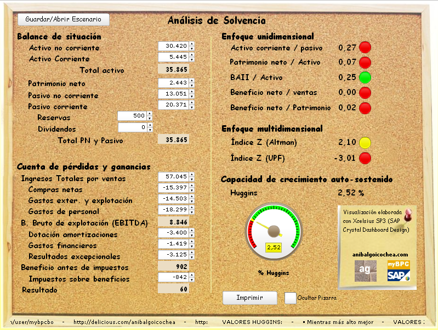
Task: Click the stepper arrows for Gastos financieros
Action: [x=192, y=244]
